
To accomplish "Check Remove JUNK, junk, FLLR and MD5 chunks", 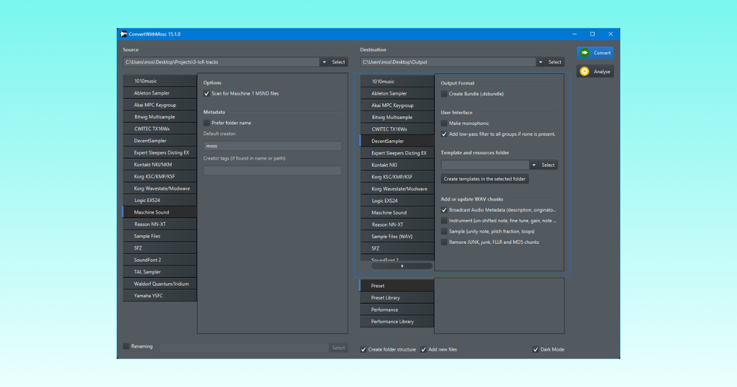I will (444, 242).
